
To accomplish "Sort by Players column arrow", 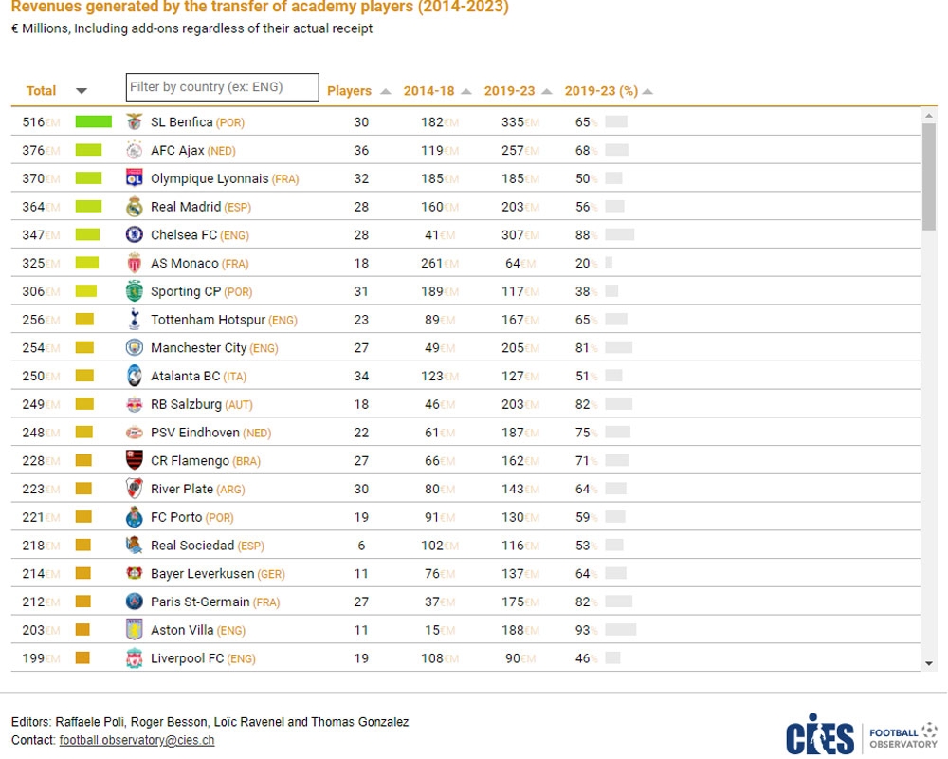I will click(386, 92).
